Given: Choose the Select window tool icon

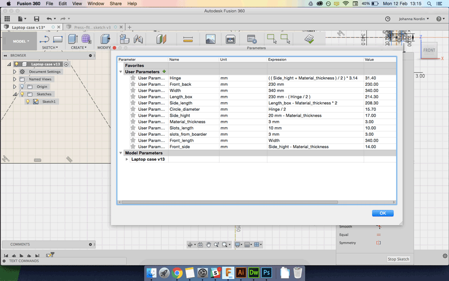Looking at the screenshot, I should click(272, 38).
